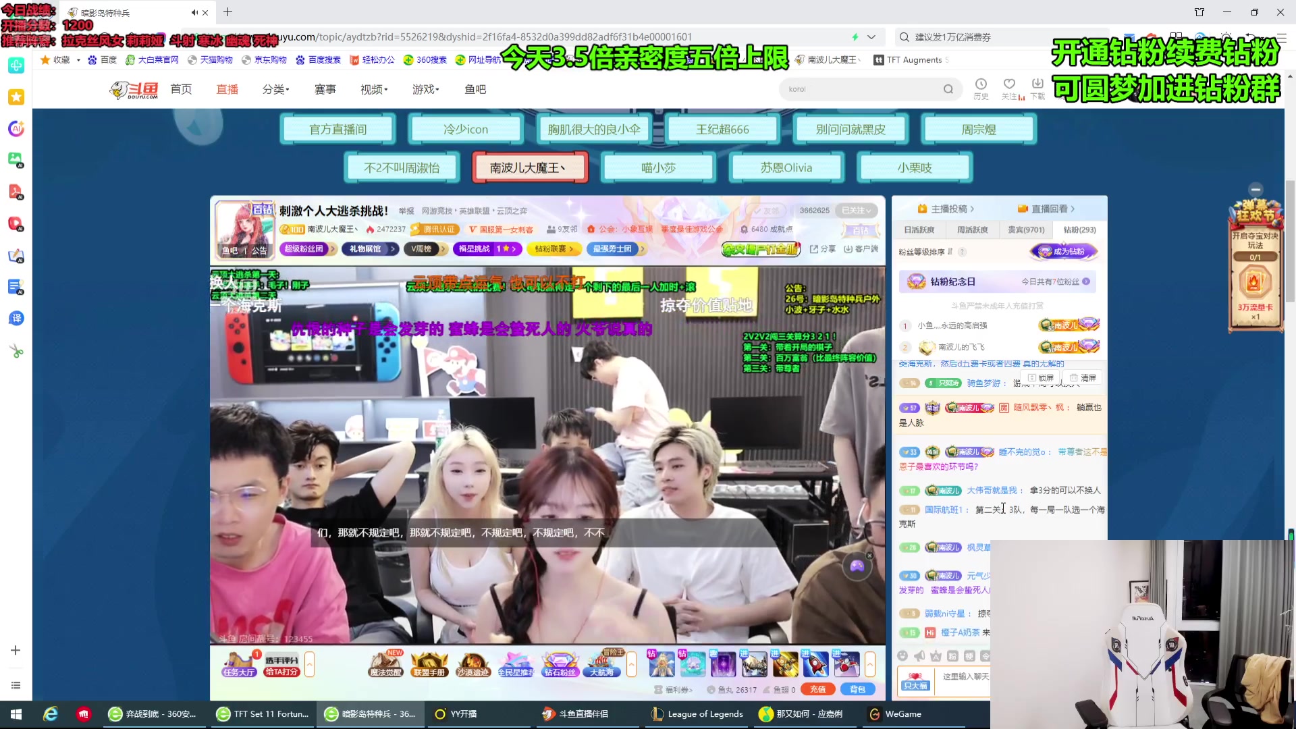Click the 充值 recharge button

(817, 689)
